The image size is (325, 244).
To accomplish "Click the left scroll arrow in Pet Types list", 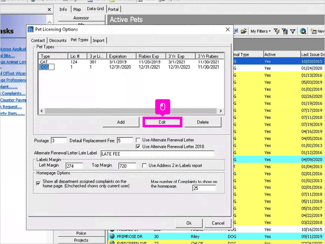I will click(42, 111).
